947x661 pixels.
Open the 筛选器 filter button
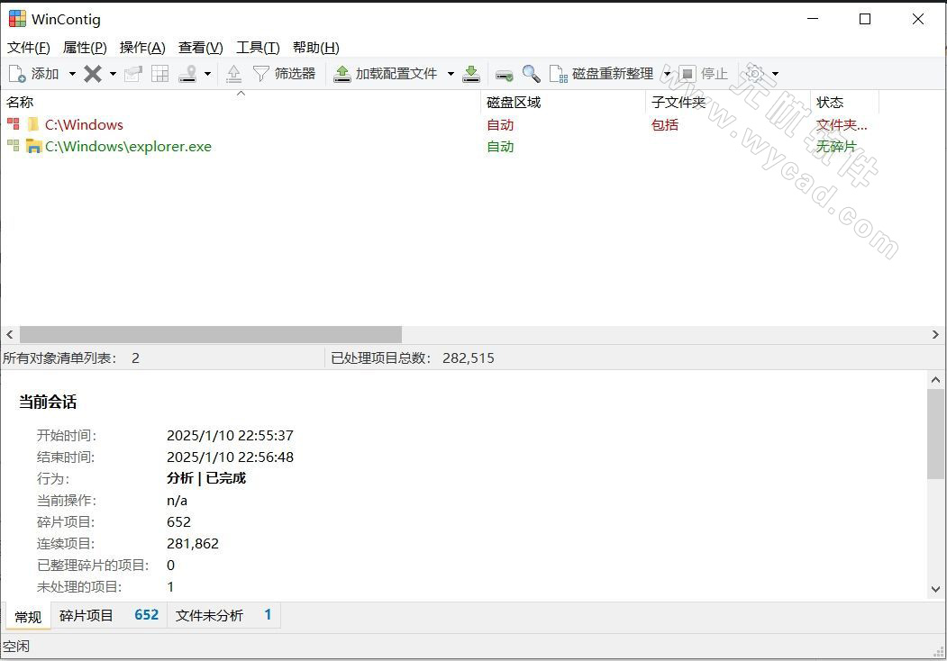[x=284, y=74]
